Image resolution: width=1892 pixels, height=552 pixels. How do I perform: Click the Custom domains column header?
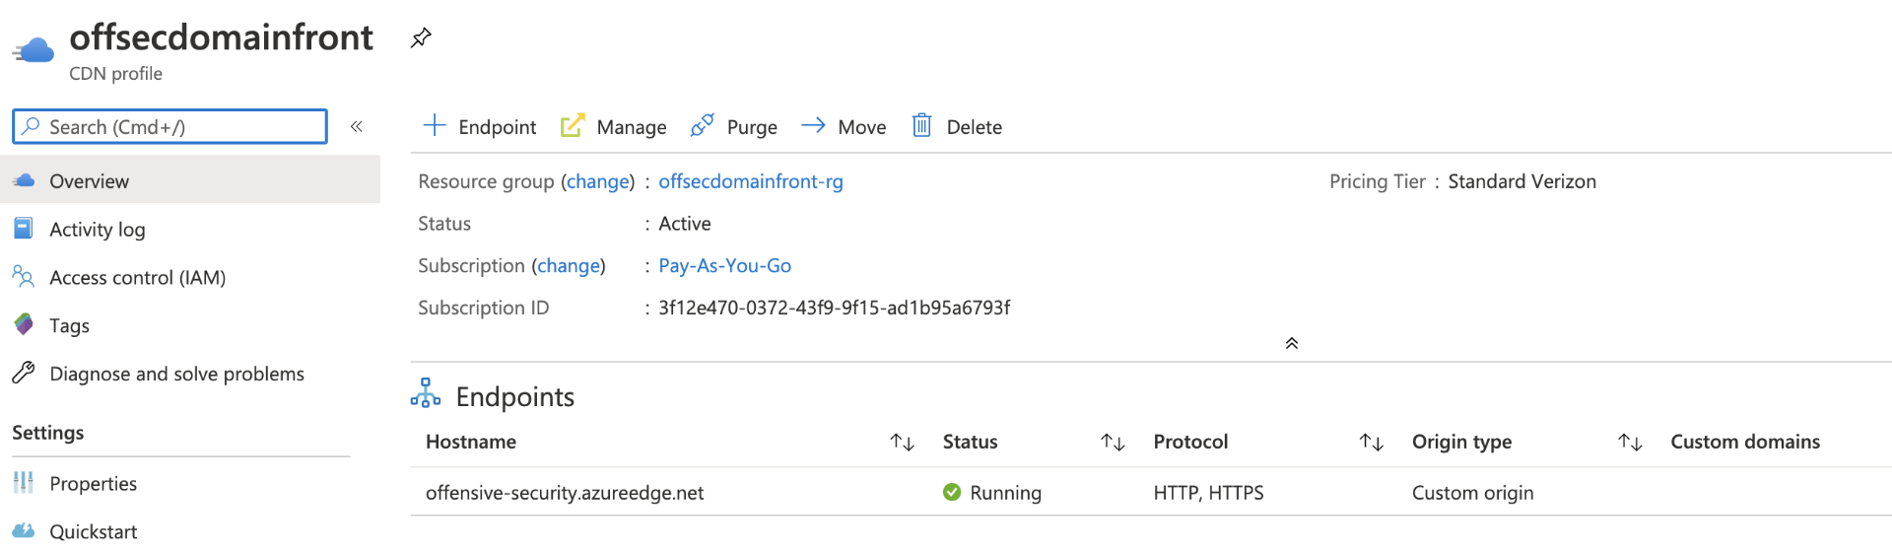click(1745, 442)
